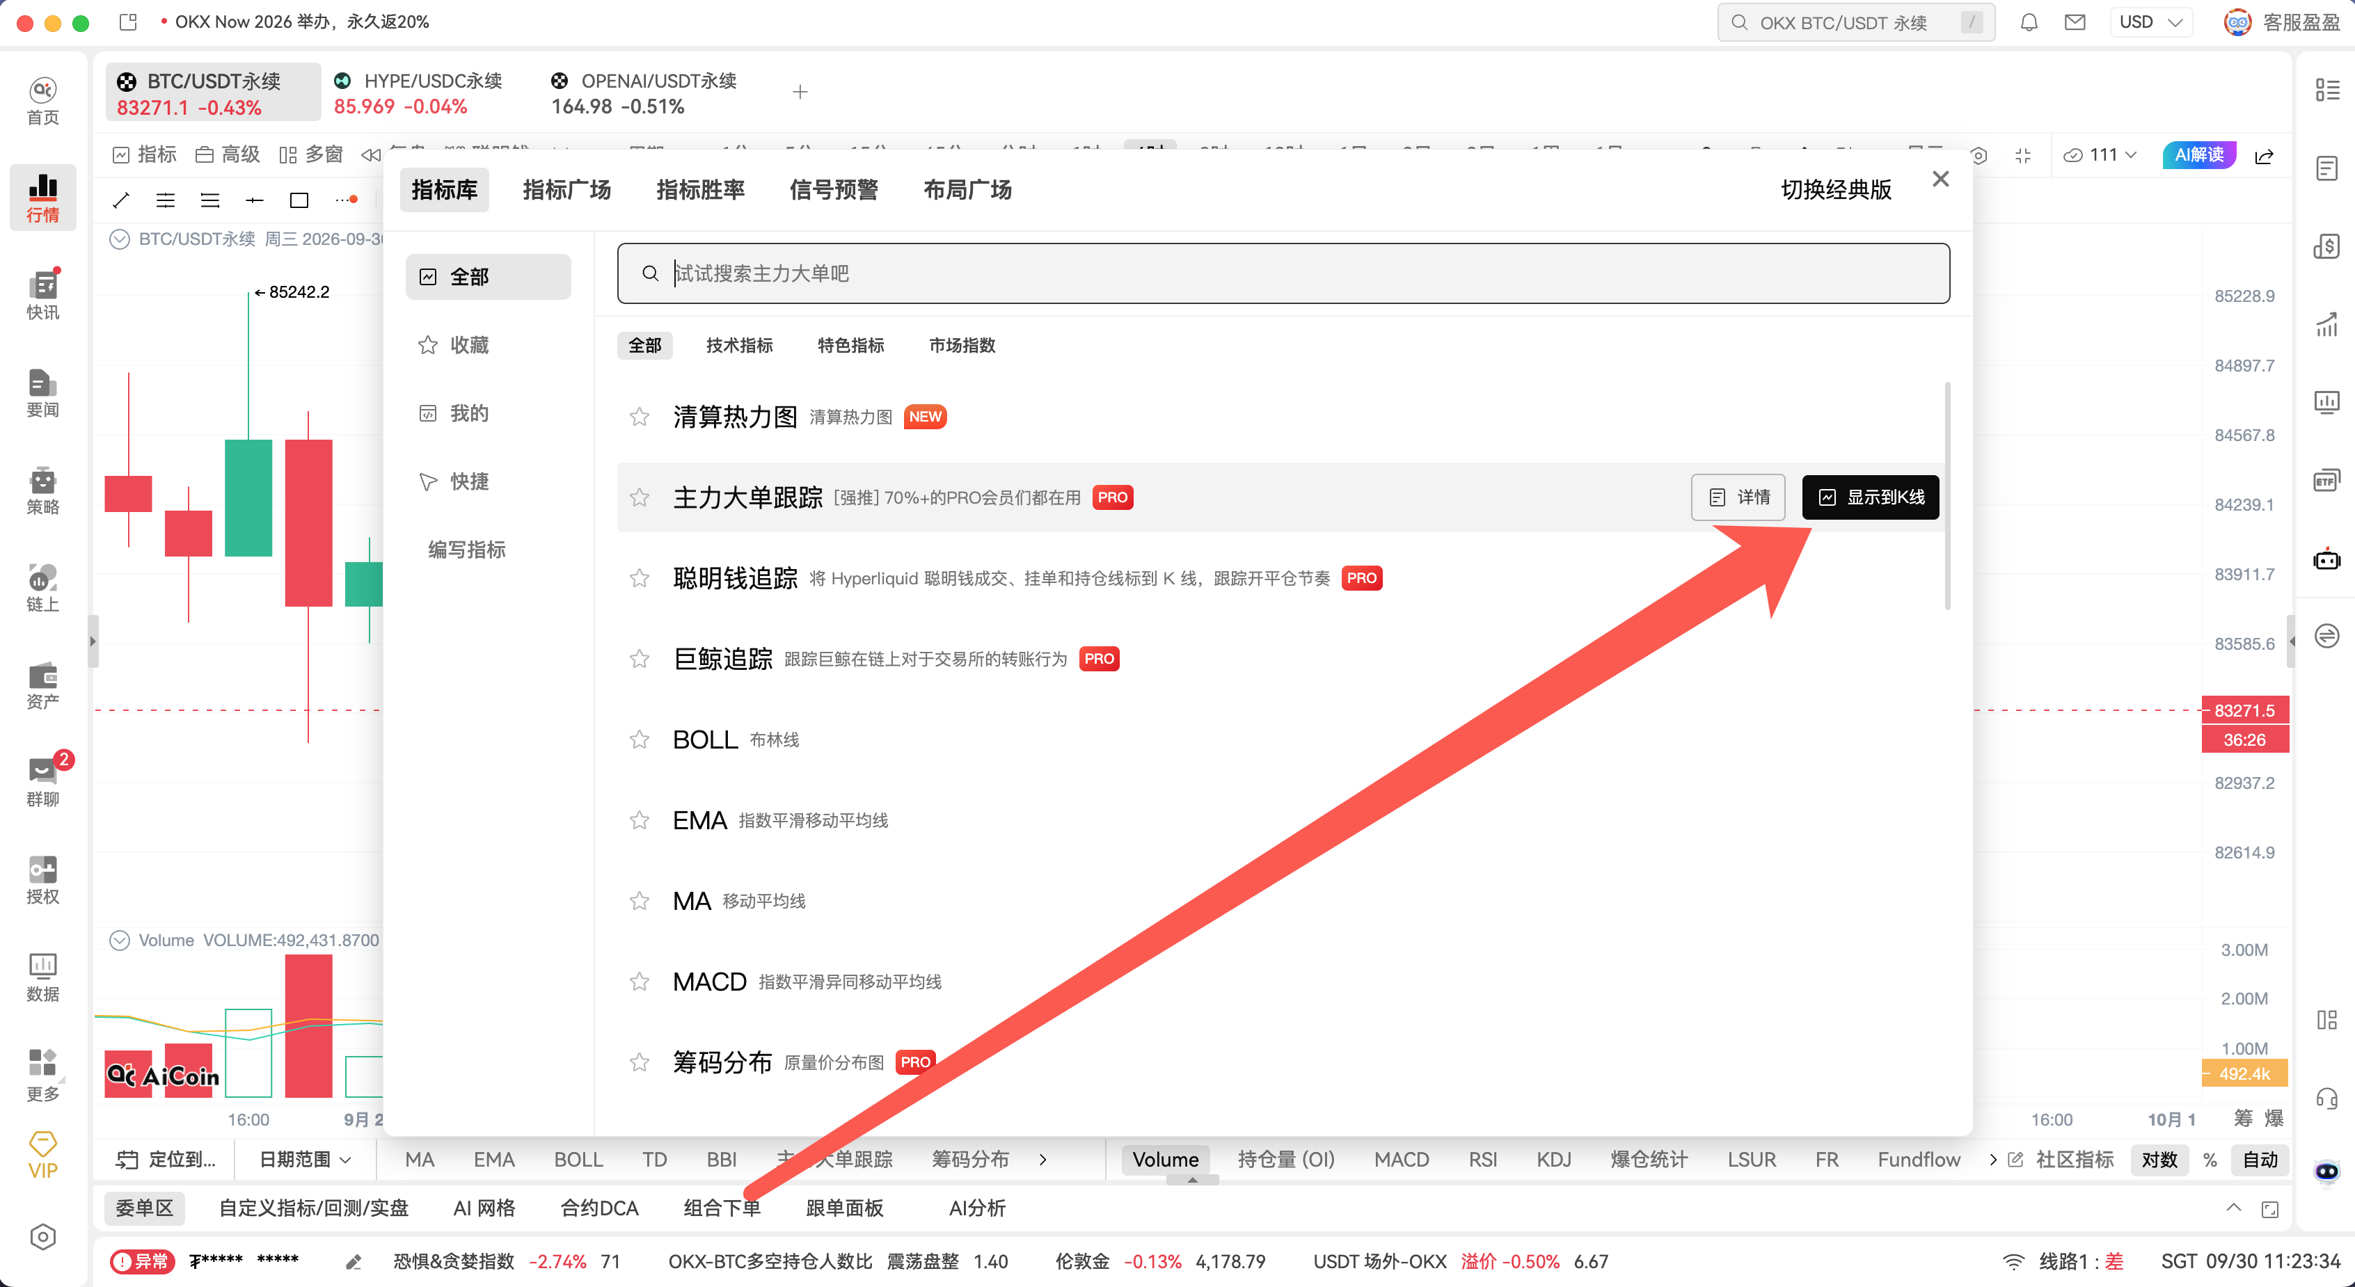
Task: Switch to the 信号预警 tab
Action: coord(834,190)
